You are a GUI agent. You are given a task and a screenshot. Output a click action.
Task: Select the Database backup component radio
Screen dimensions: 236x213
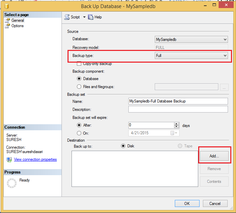tap(79, 79)
